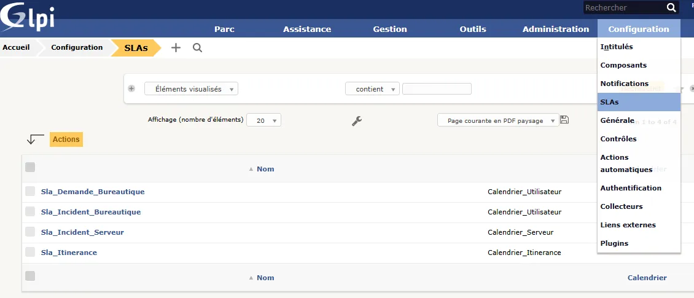Viewport: 694px width, 298px height.
Task: Click the search value text field after contient
Action: [x=437, y=88]
